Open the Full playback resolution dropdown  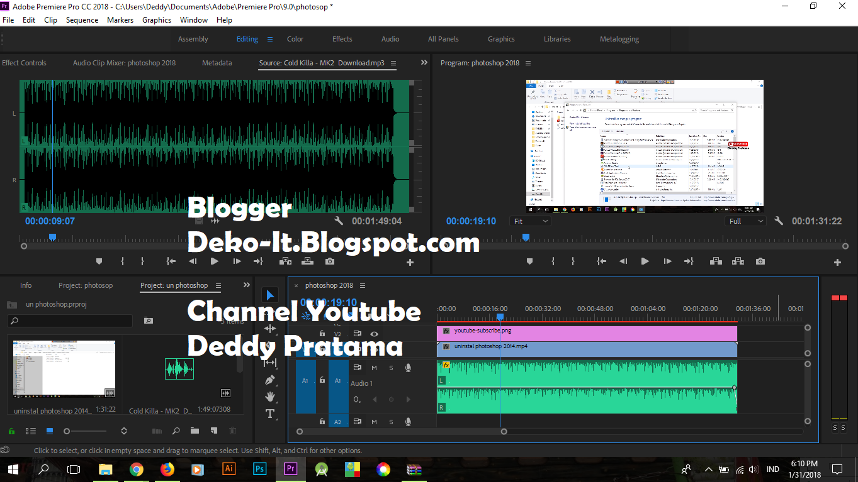746,221
